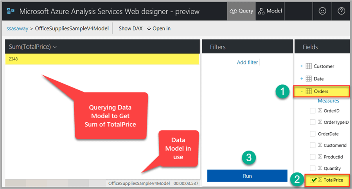Screen dimensions: 352x189
Task: Uncheck the TotalPrice checkbox
Action: 313,180
